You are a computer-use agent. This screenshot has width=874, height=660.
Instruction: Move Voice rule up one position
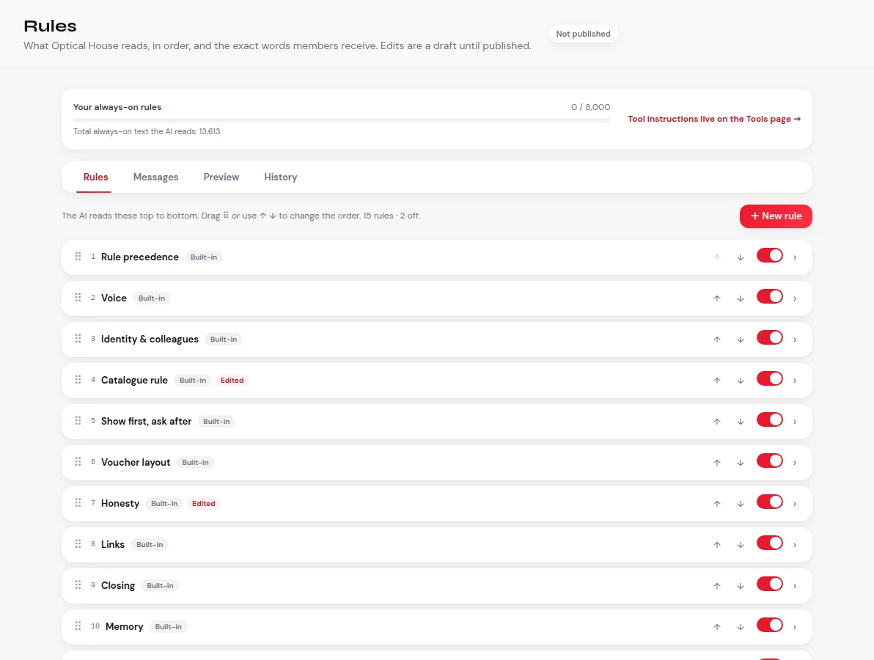point(717,298)
